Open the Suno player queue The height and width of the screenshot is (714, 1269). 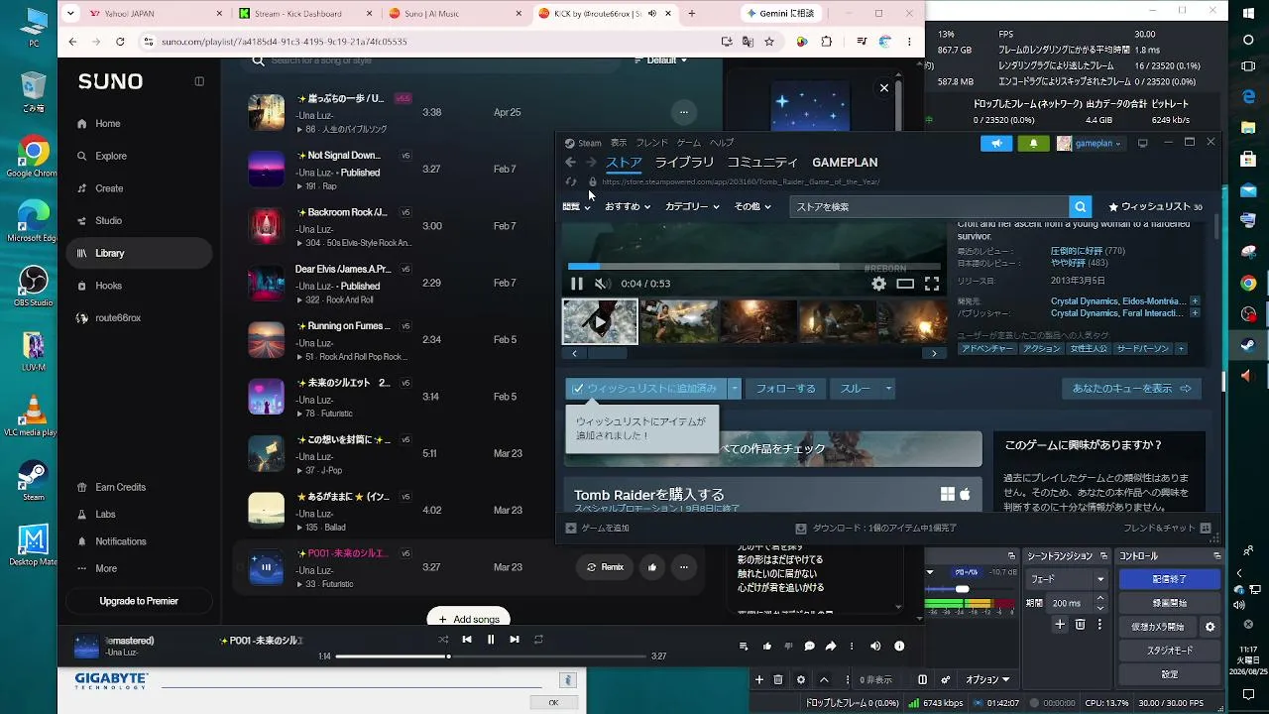tap(744, 647)
